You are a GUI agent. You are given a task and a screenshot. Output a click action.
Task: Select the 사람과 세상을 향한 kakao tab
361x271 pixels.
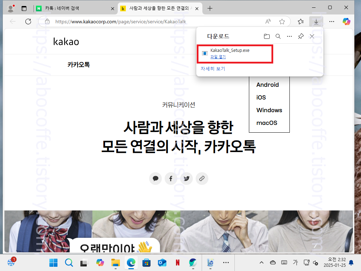[x=160, y=8]
